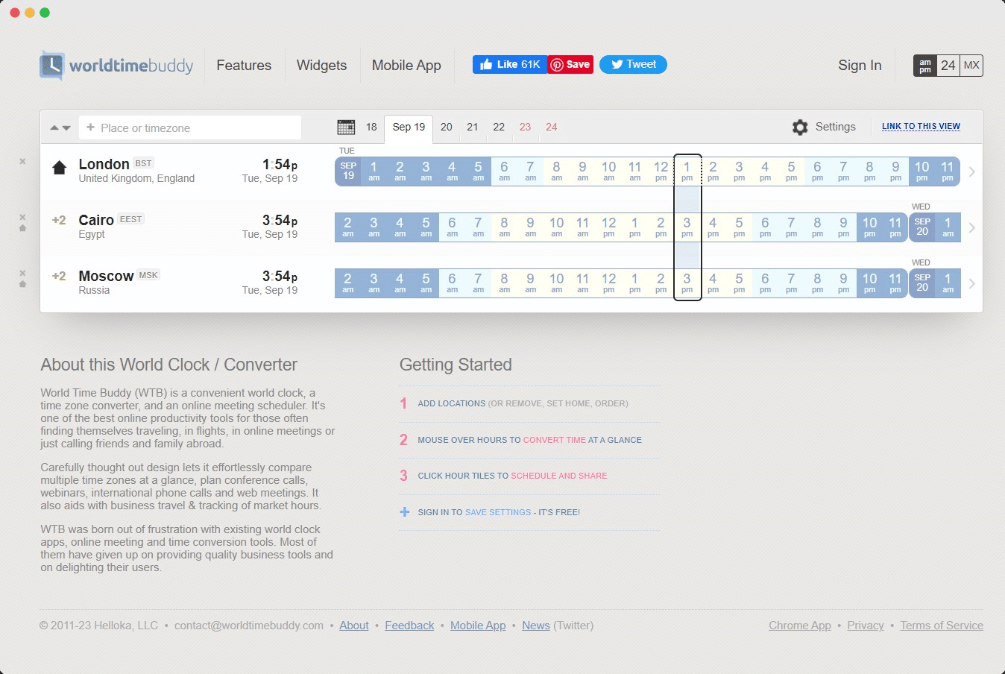Select date tab 22
This screenshot has height=674, width=1005.
pyautogui.click(x=499, y=127)
